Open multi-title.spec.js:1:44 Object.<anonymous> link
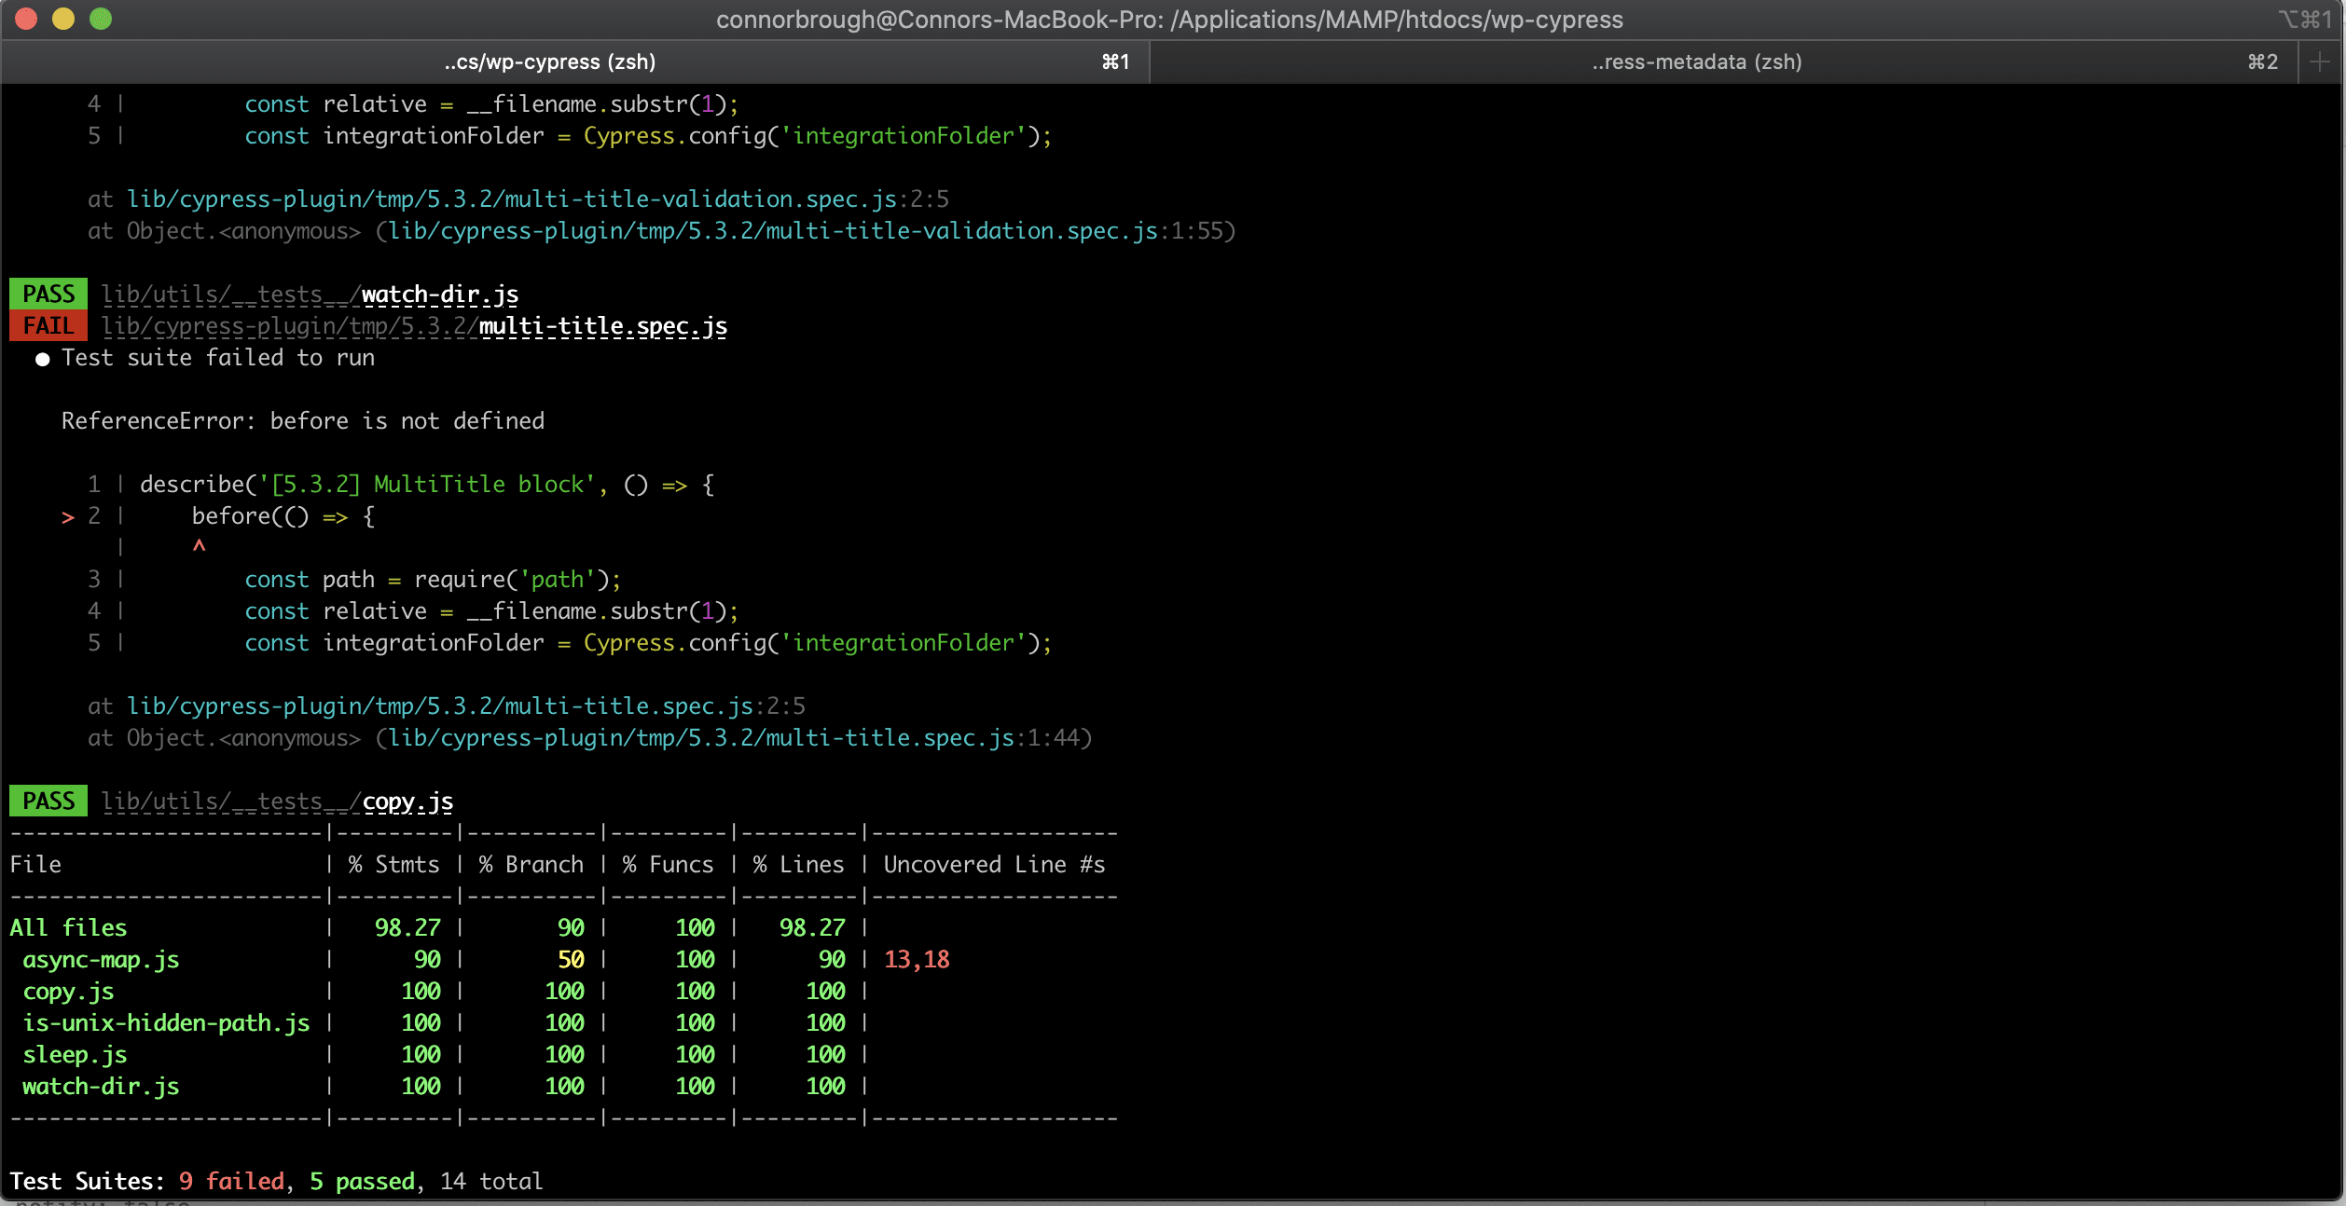Image resolution: width=2346 pixels, height=1206 pixels. point(734,738)
